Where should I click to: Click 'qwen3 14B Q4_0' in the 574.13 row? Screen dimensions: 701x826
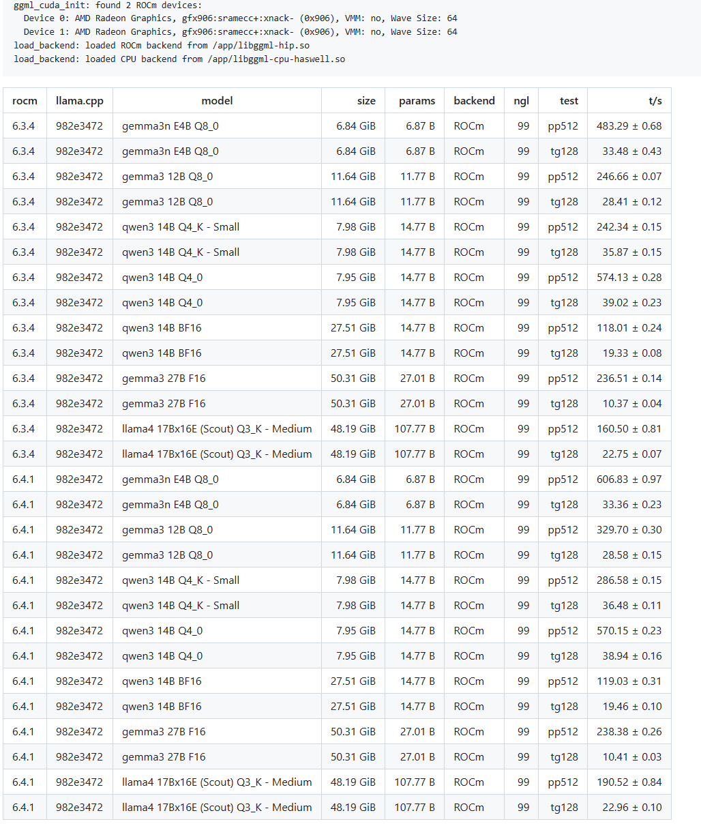click(x=162, y=278)
